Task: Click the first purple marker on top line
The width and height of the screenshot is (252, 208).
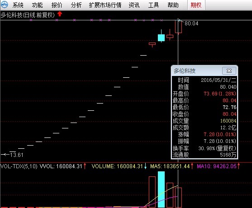Action: point(31,20)
